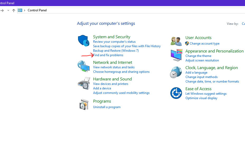Image resolution: width=245 pixels, height=154 pixels.
Task: Click the Control Panel icon in the address bar
Action: [x=20, y=10]
